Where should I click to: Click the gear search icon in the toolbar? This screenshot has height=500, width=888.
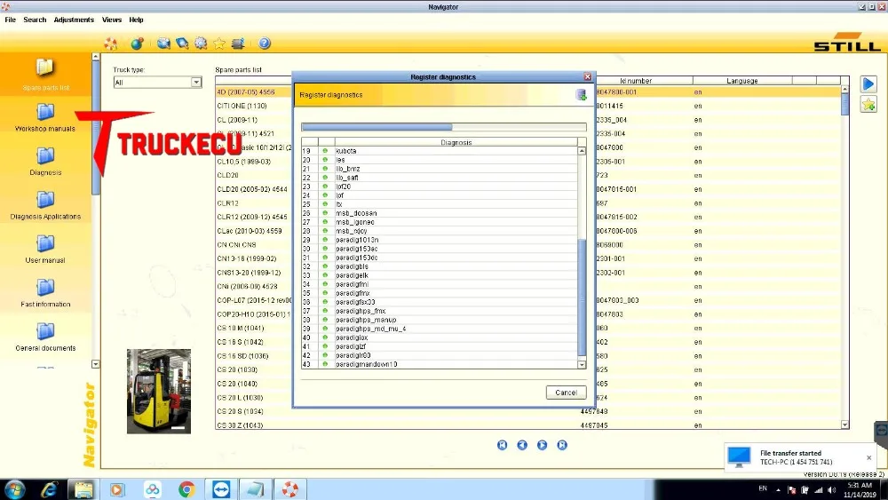point(201,44)
